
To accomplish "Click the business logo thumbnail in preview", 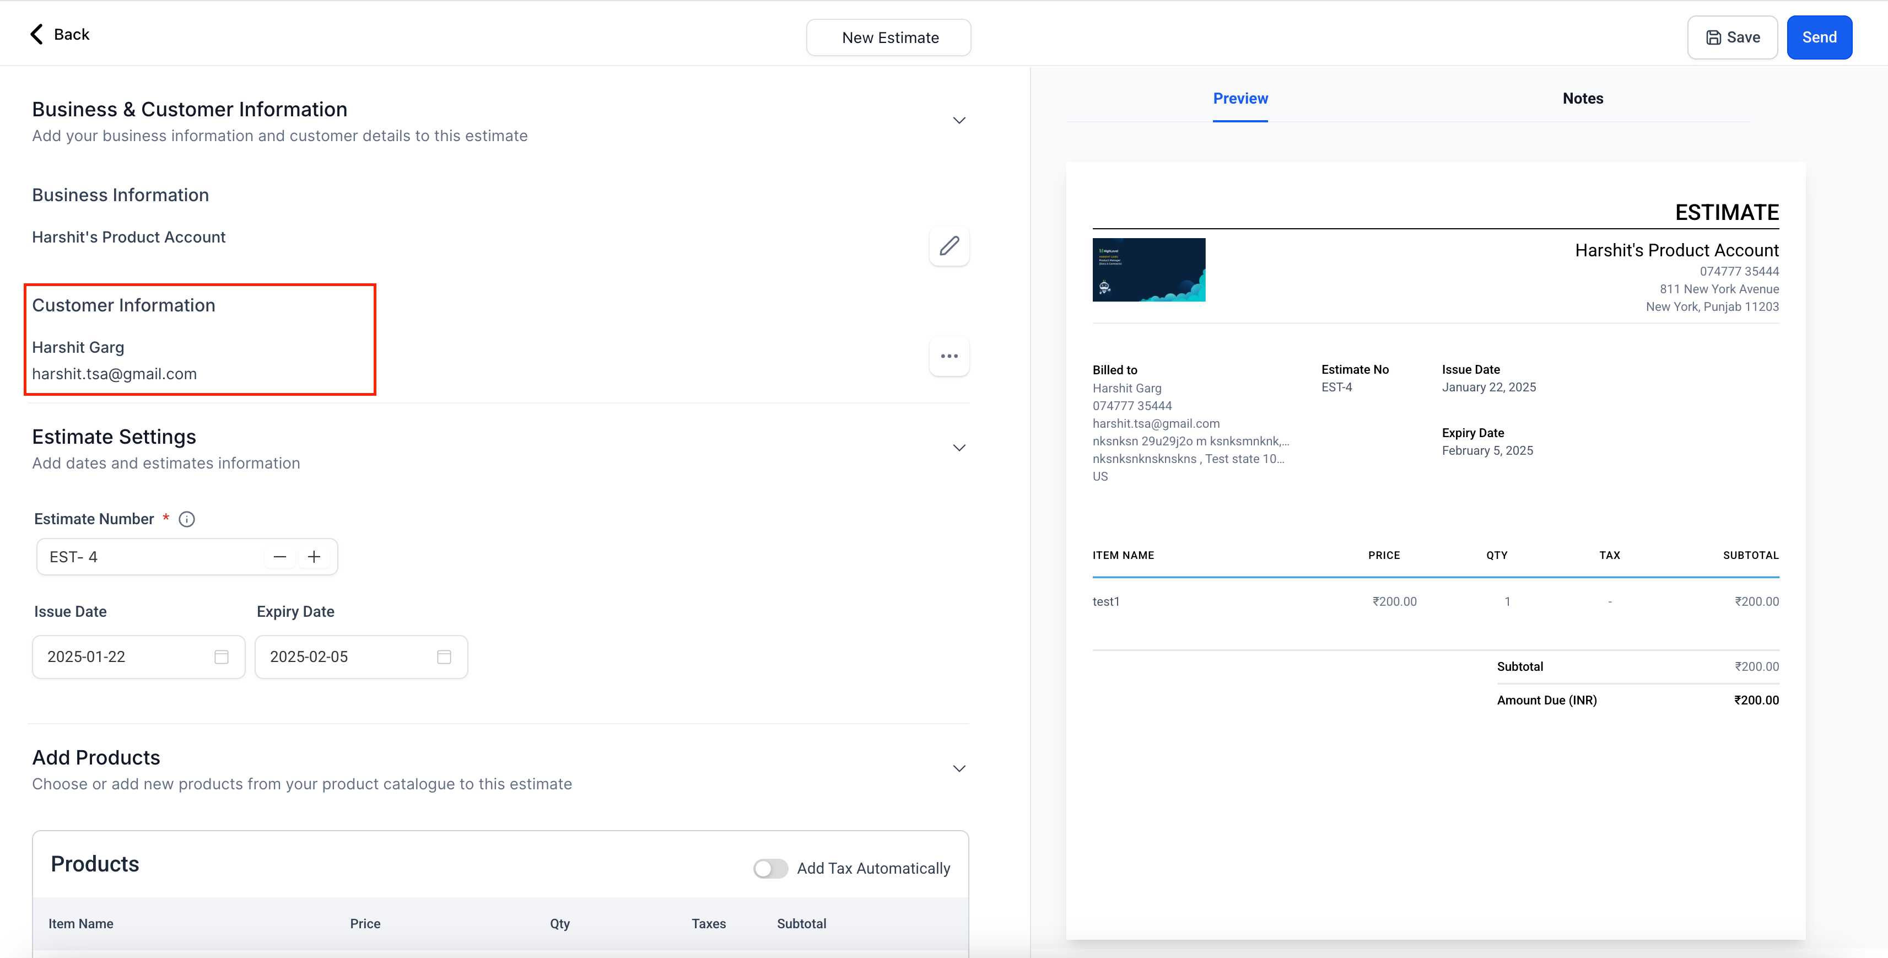I will 1148,270.
